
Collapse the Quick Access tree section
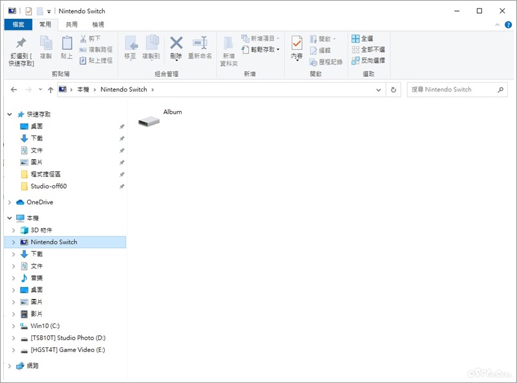tap(10, 114)
